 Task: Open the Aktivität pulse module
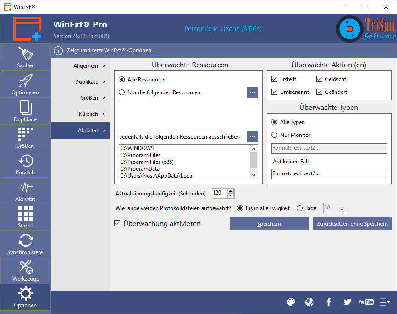tap(25, 190)
